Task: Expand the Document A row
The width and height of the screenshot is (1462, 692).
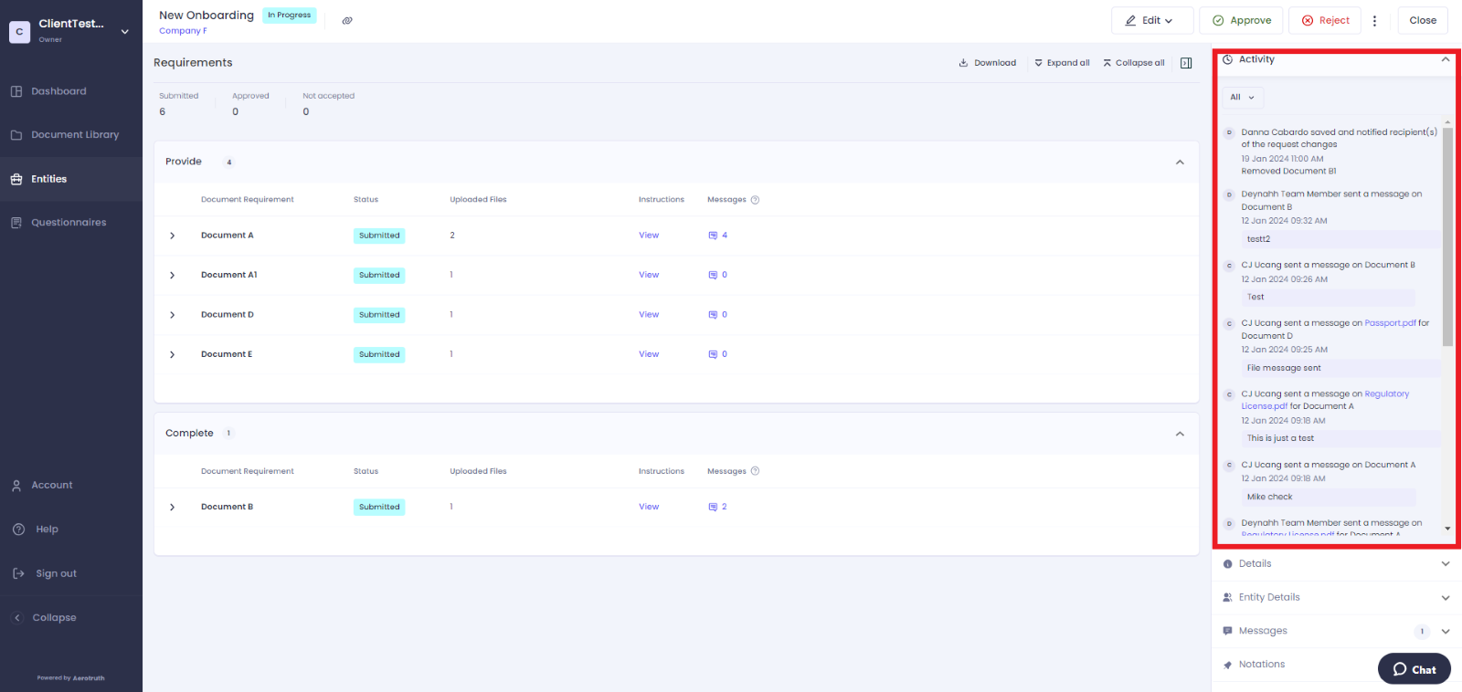Action: pyautogui.click(x=172, y=236)
